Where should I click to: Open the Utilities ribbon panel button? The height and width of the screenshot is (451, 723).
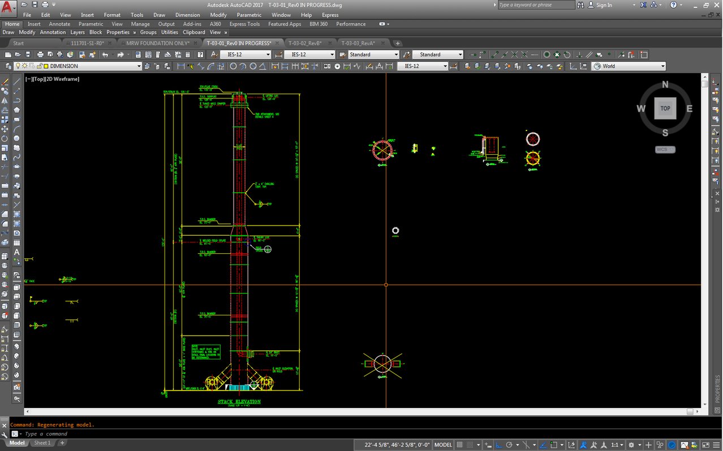[x=170, y=32]
